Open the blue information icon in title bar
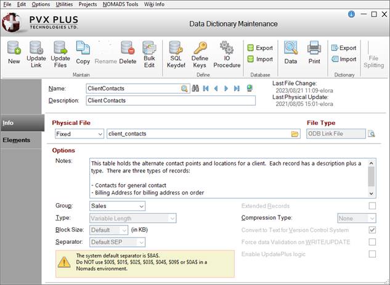390x285 pixels. [x=351, y=14]
